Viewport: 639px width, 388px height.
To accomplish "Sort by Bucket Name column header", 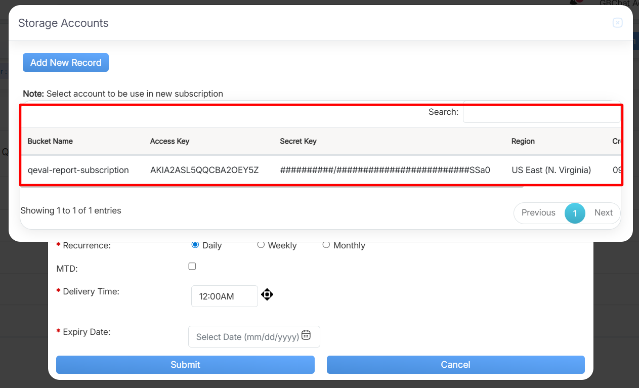I will [50, 141].
